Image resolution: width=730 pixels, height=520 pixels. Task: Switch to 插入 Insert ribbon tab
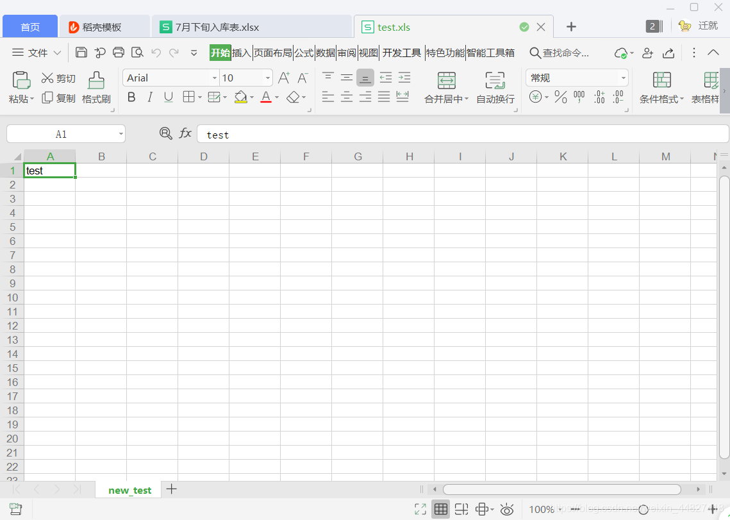(x=241, y=53)
